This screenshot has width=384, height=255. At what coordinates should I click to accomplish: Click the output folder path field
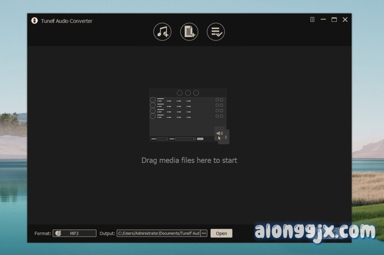point(159,233)
